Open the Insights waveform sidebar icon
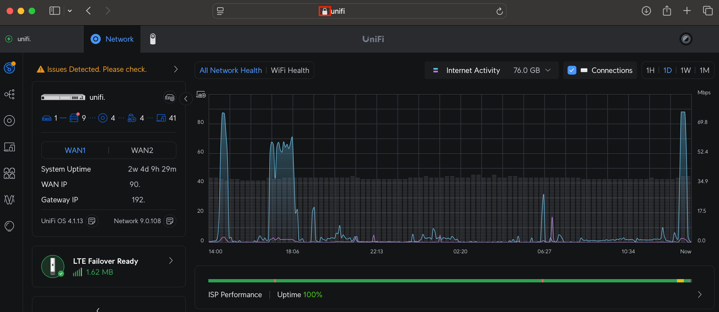The width and height of the screenshot is (719, 312). 9,199
